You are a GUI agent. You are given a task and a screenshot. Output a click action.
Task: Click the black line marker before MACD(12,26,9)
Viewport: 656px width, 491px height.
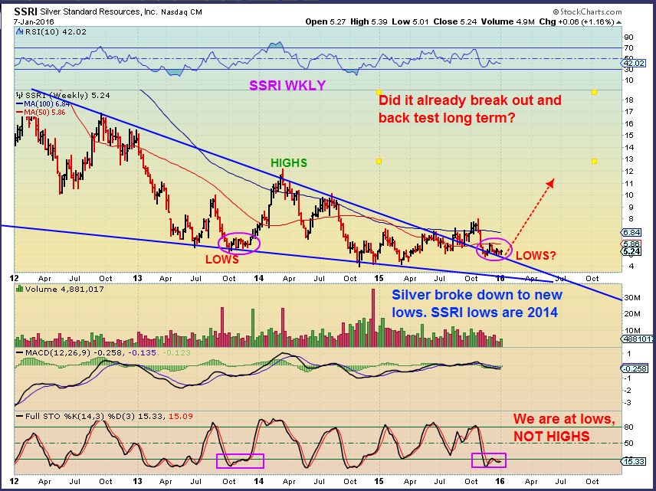coord(19,353)
